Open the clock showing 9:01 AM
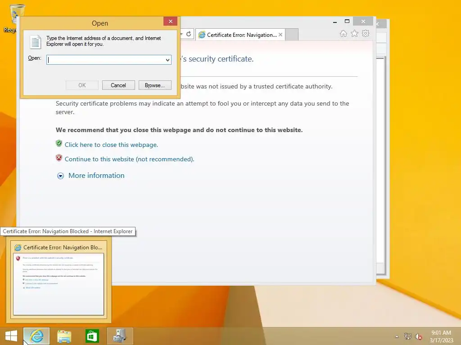 (441, 336)
